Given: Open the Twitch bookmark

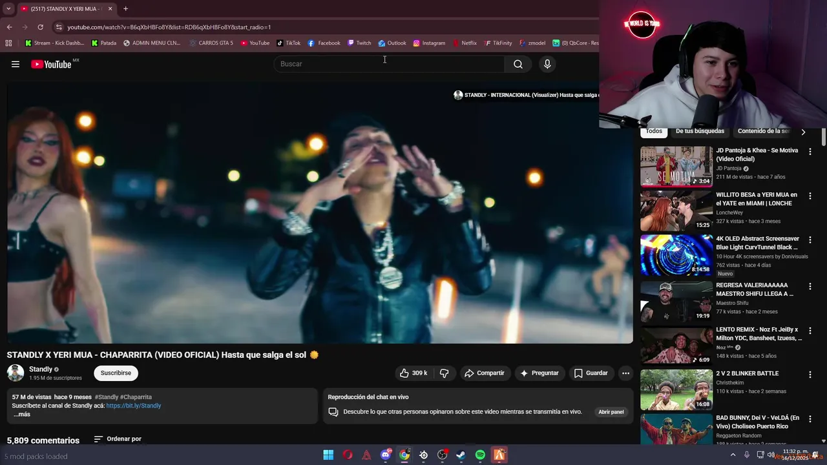Looking at the screenshot, I should pos(359,43).
